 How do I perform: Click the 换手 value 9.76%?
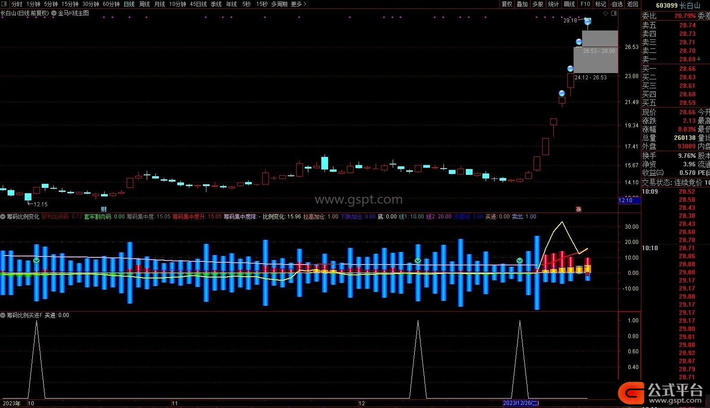click(x=687, y=156)
